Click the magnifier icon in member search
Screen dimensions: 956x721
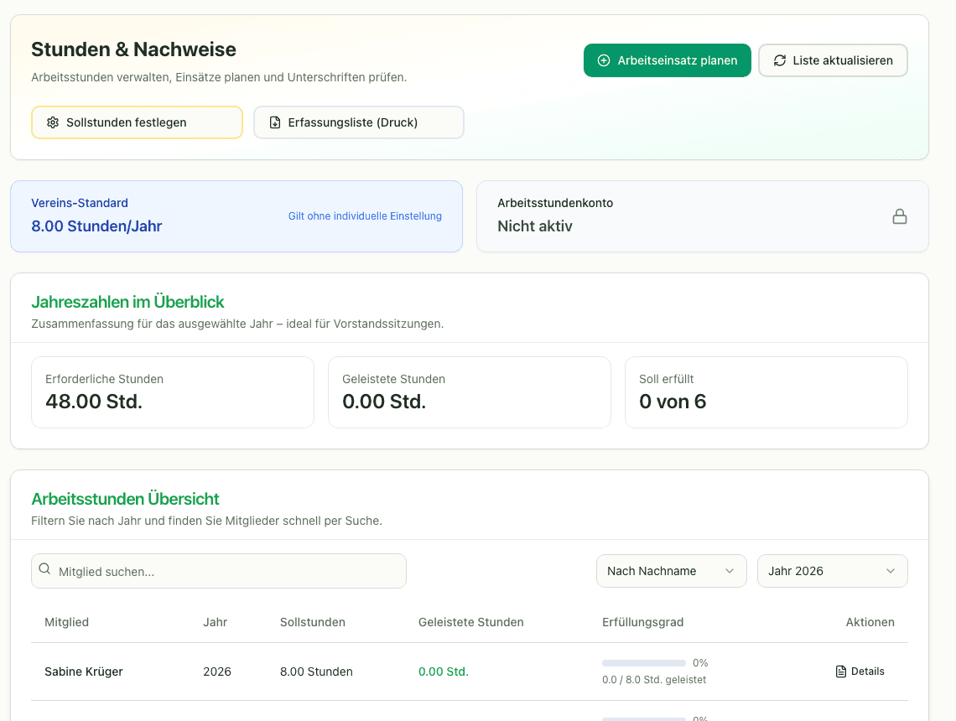[x=44, y=568]
